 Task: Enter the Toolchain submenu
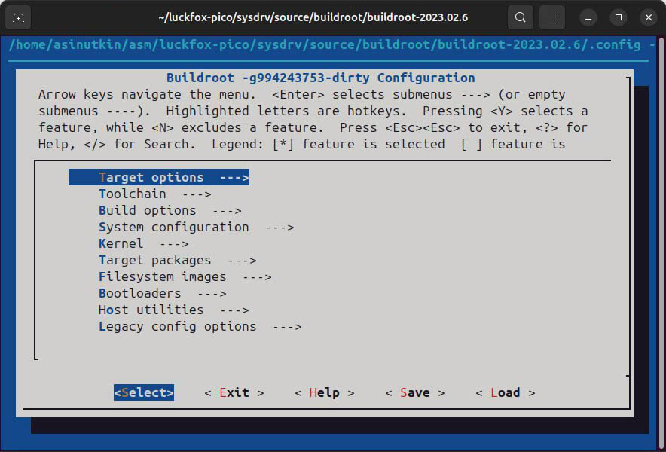pyautogui.click(x=154, y=194)
